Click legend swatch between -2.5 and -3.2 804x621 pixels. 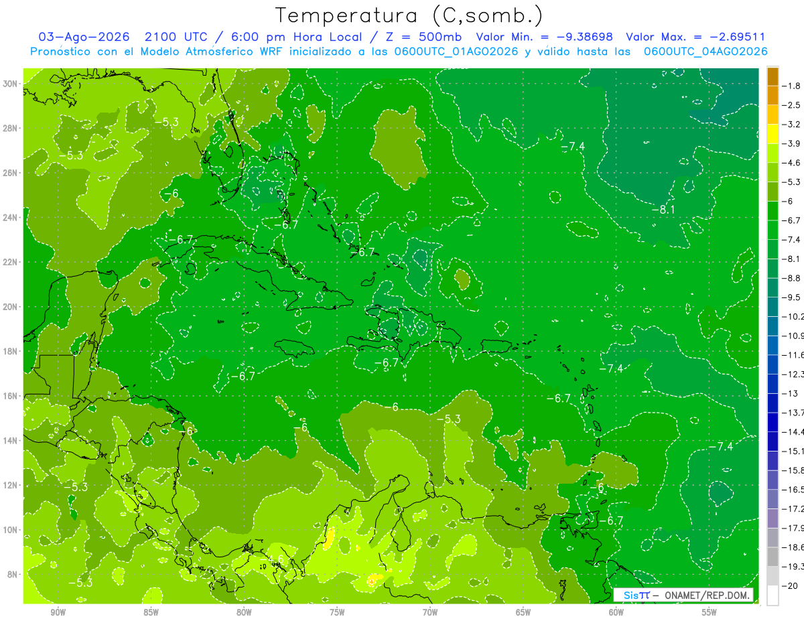(x=773, y=115)
